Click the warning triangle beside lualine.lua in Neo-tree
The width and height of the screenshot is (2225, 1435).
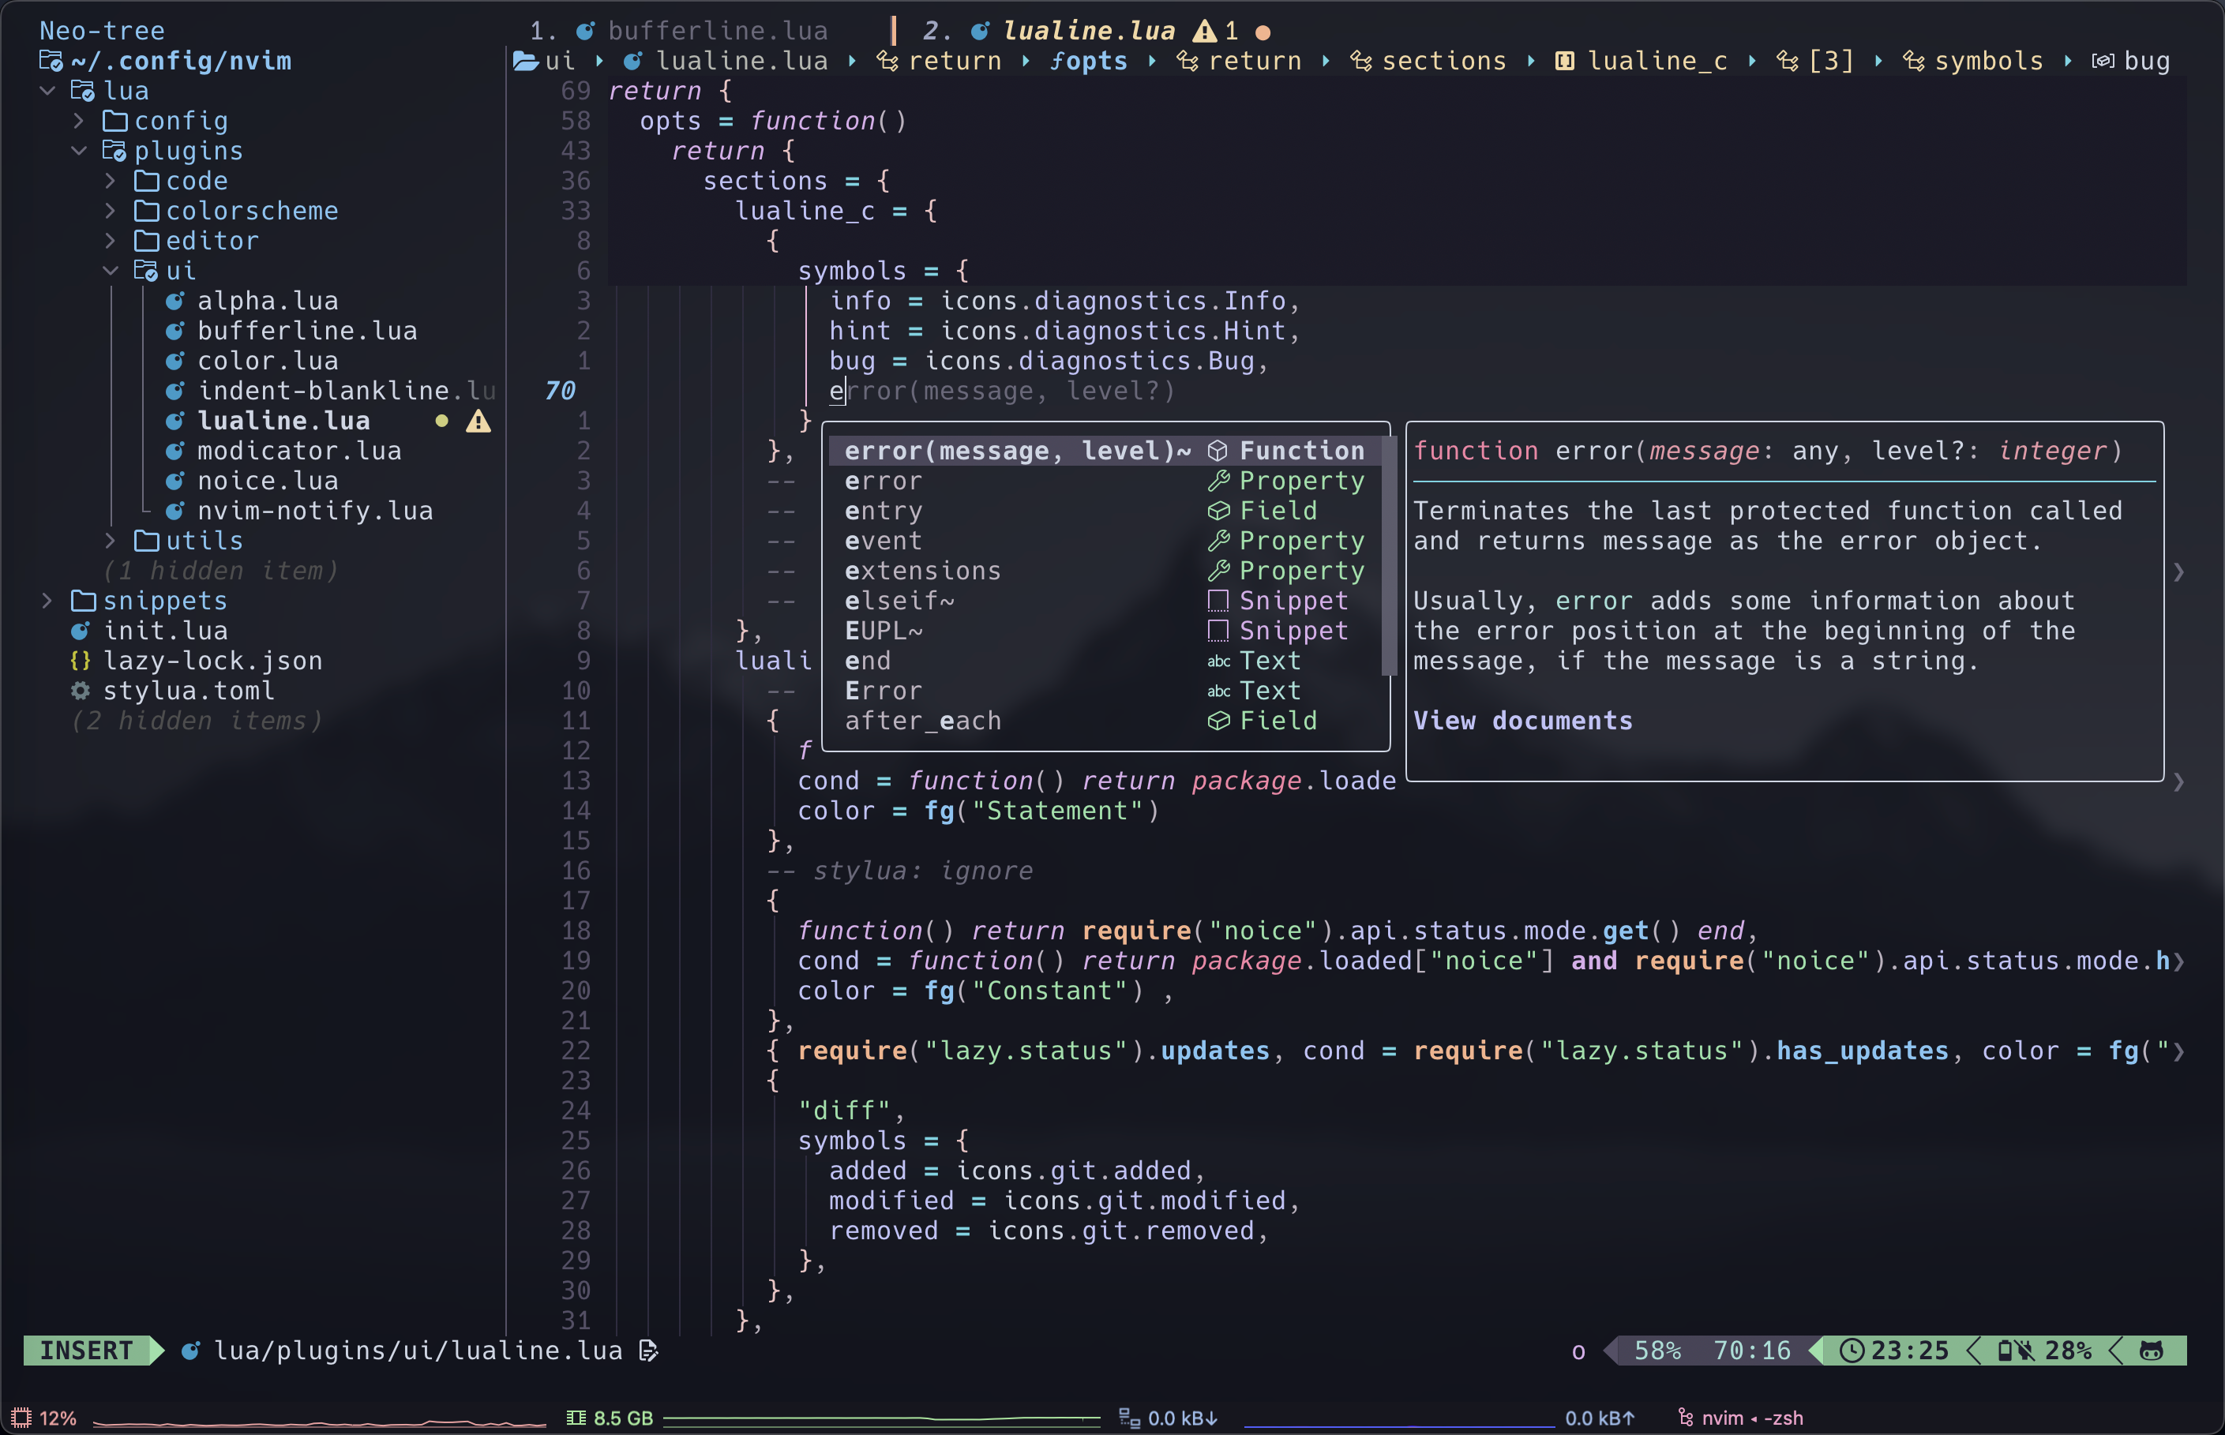478,422
